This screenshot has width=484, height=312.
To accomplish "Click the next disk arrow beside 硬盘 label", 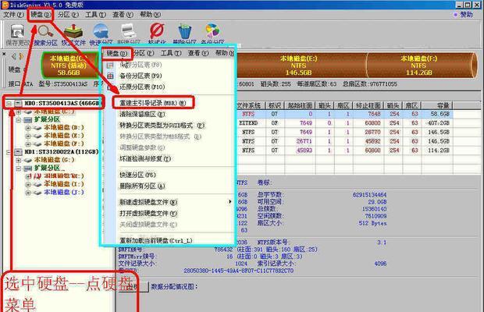I will tap(21, 56).
